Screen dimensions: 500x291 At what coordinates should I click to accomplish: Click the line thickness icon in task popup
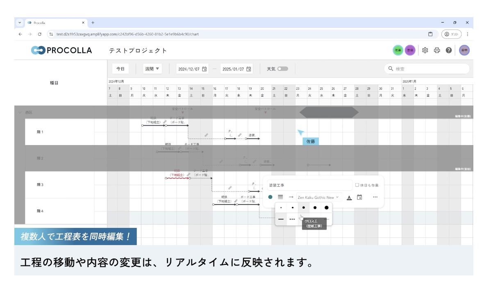coord(280,197)
